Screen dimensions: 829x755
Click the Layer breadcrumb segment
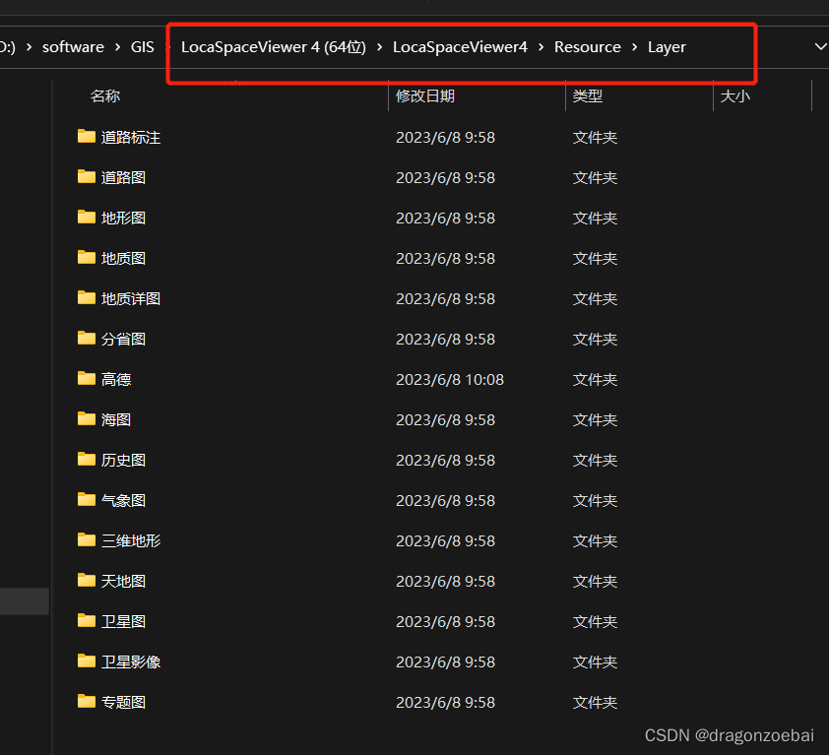coord(667,47)
